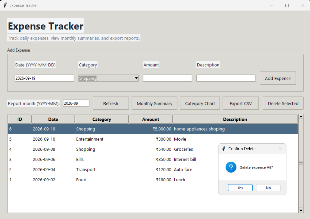Open the Category dropdown arrow
Image resolution: width=310 pixels, height=219 pixels.
pyautogui.click(x=136, y=78)
